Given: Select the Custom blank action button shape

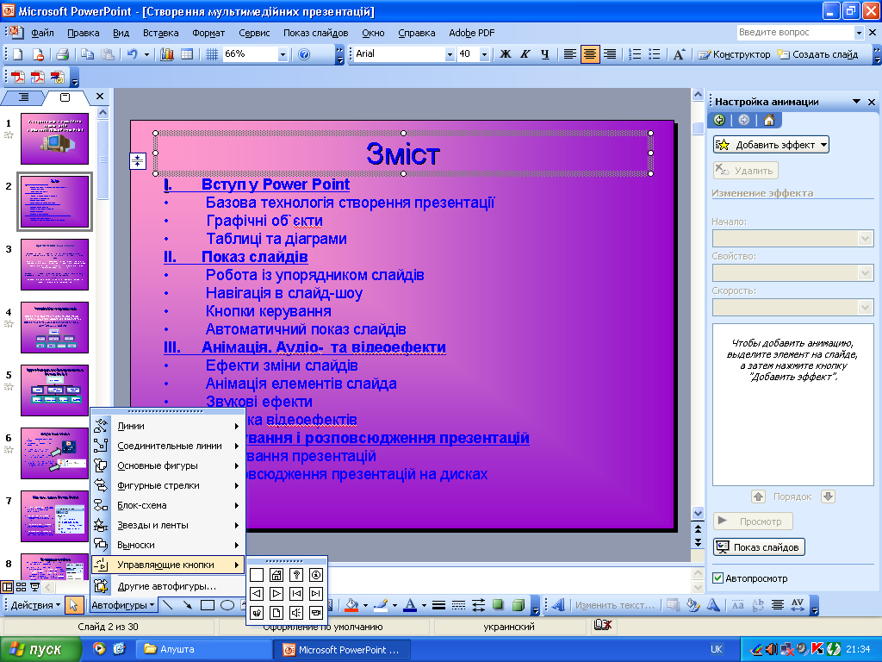Looking at the screenshot, I should pos(257,575).
